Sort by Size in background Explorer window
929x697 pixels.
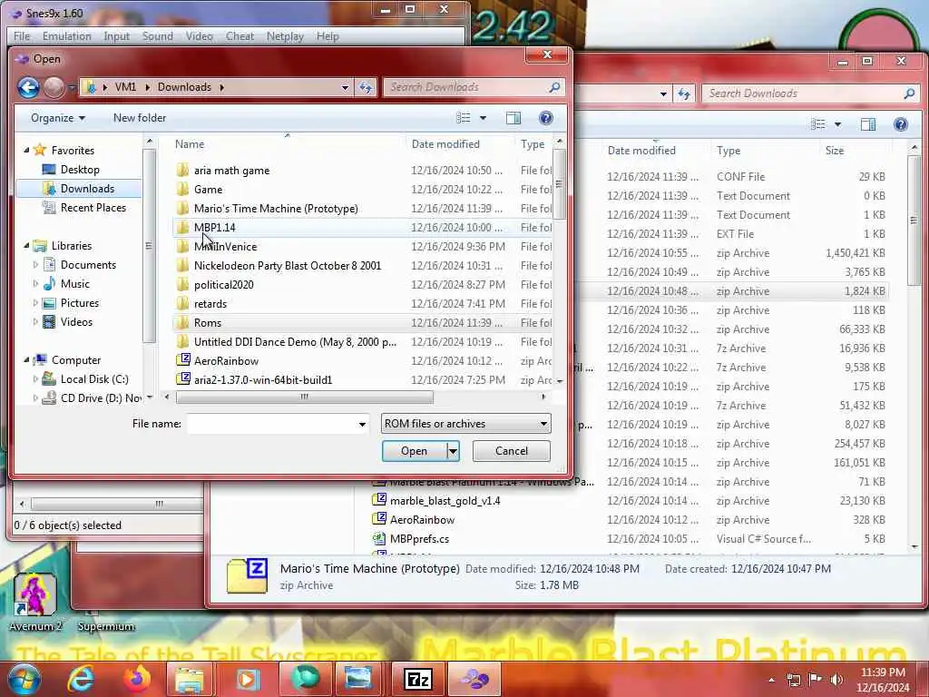tap(835, 151)
